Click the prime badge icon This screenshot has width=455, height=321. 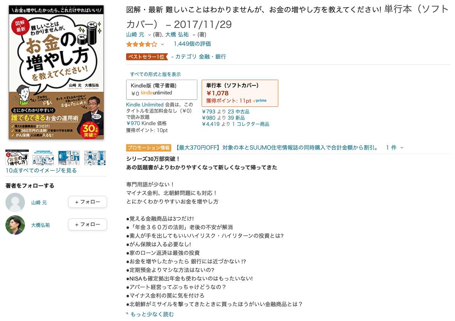[260, 101]
